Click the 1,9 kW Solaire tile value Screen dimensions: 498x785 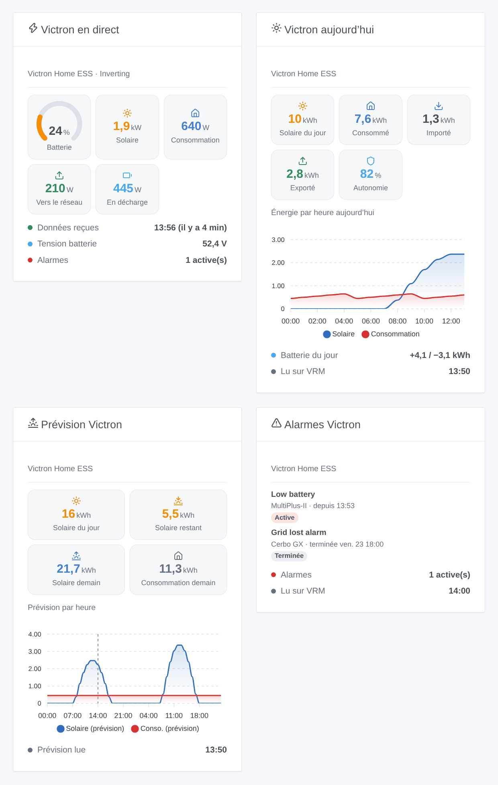pyautogui.click(x=127, y=126)
